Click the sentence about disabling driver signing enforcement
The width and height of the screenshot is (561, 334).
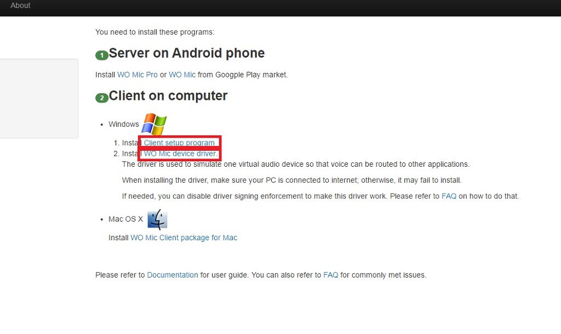(x=320, y=196)
